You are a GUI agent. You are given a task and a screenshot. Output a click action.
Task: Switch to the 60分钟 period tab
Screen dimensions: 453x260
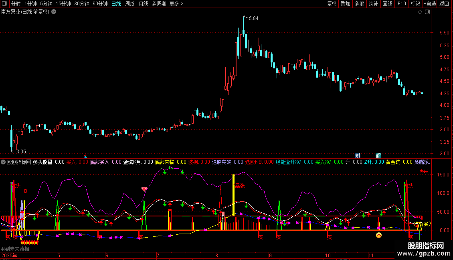point(100,4)
